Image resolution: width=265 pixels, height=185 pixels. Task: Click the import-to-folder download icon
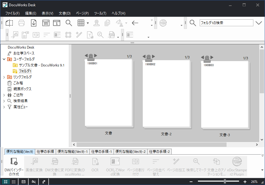34,23
